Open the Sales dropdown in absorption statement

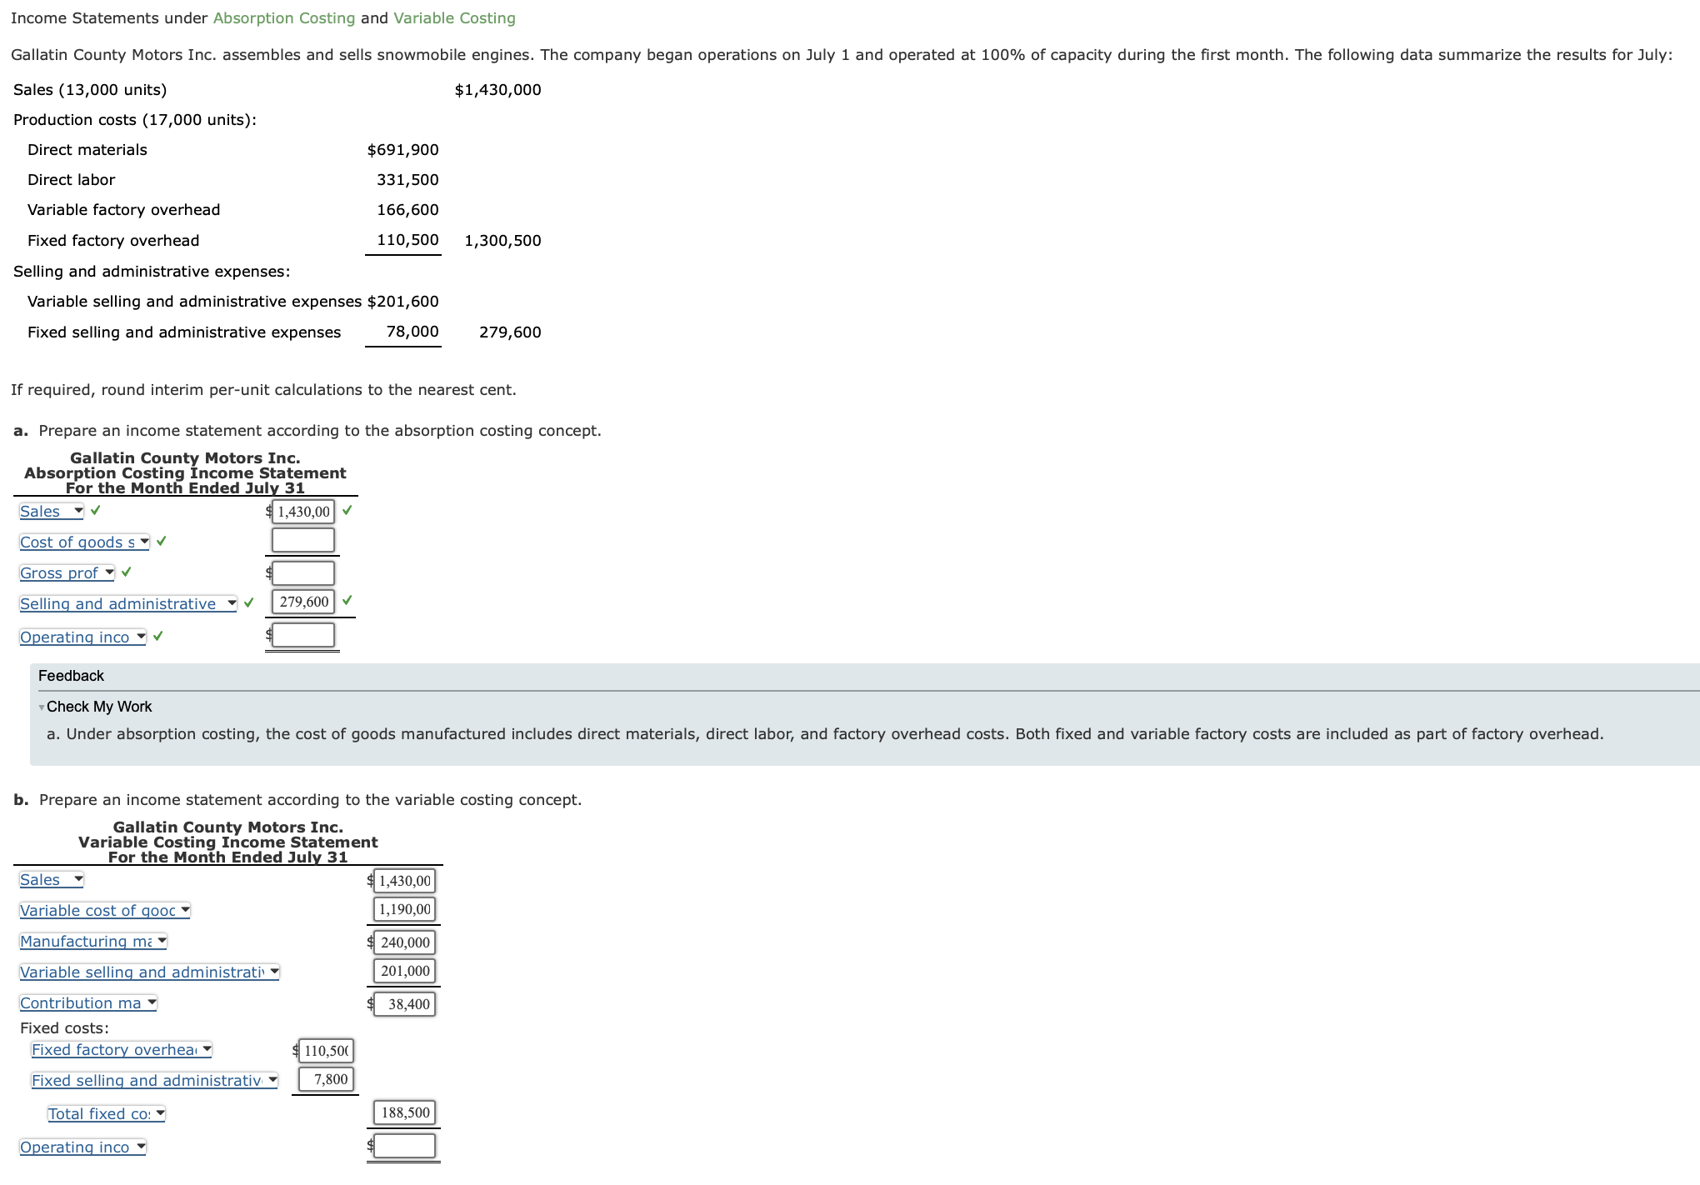52,511
